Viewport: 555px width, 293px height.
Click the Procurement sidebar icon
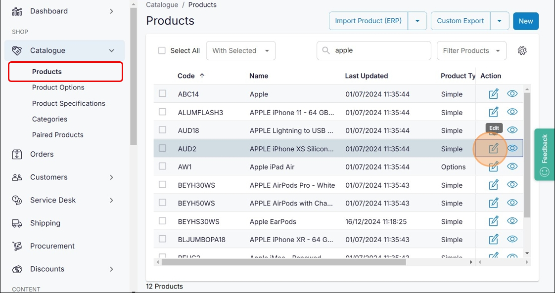tap(17, 246)
